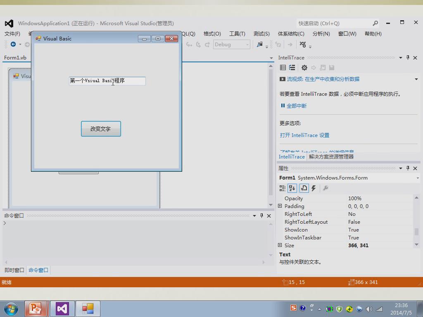This screenshot has height=317, width=423.
Task: Open command window options arrow
Action: 254,216
